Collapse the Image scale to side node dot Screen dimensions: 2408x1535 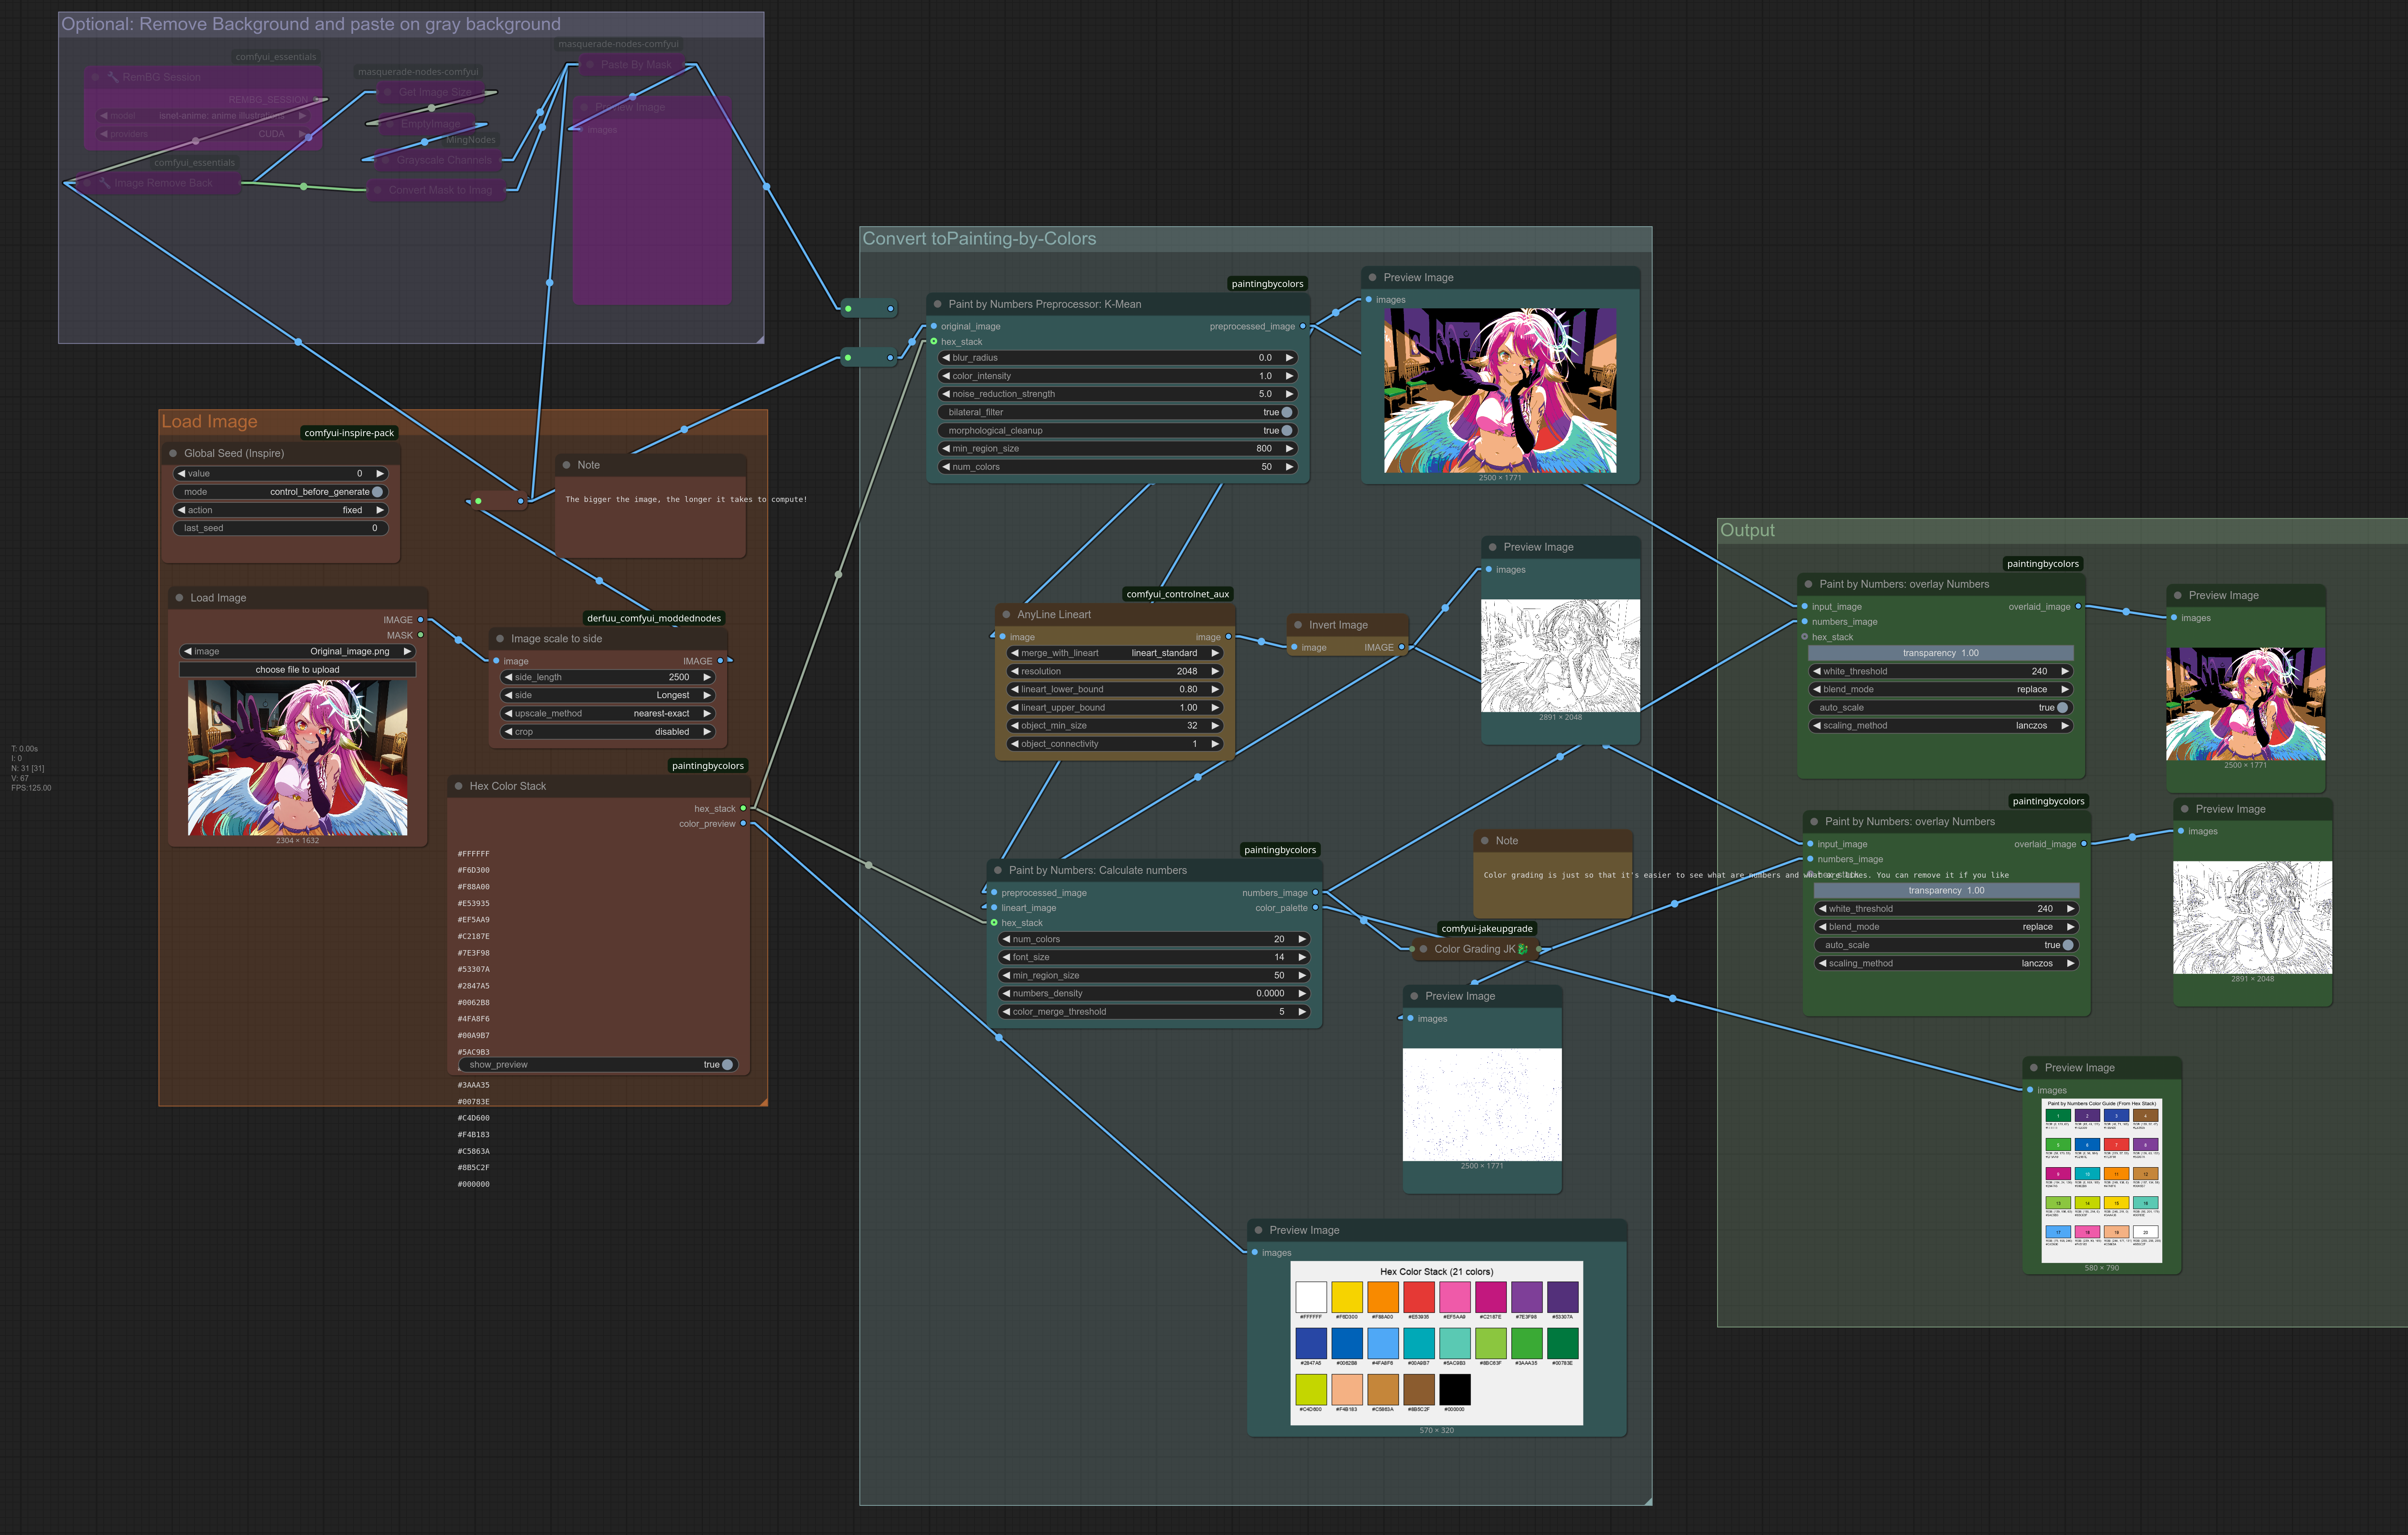click(x=500, y=639)
